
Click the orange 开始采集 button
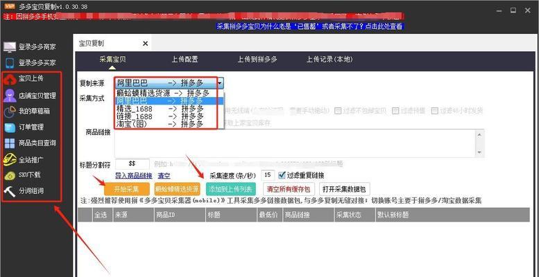127,189
